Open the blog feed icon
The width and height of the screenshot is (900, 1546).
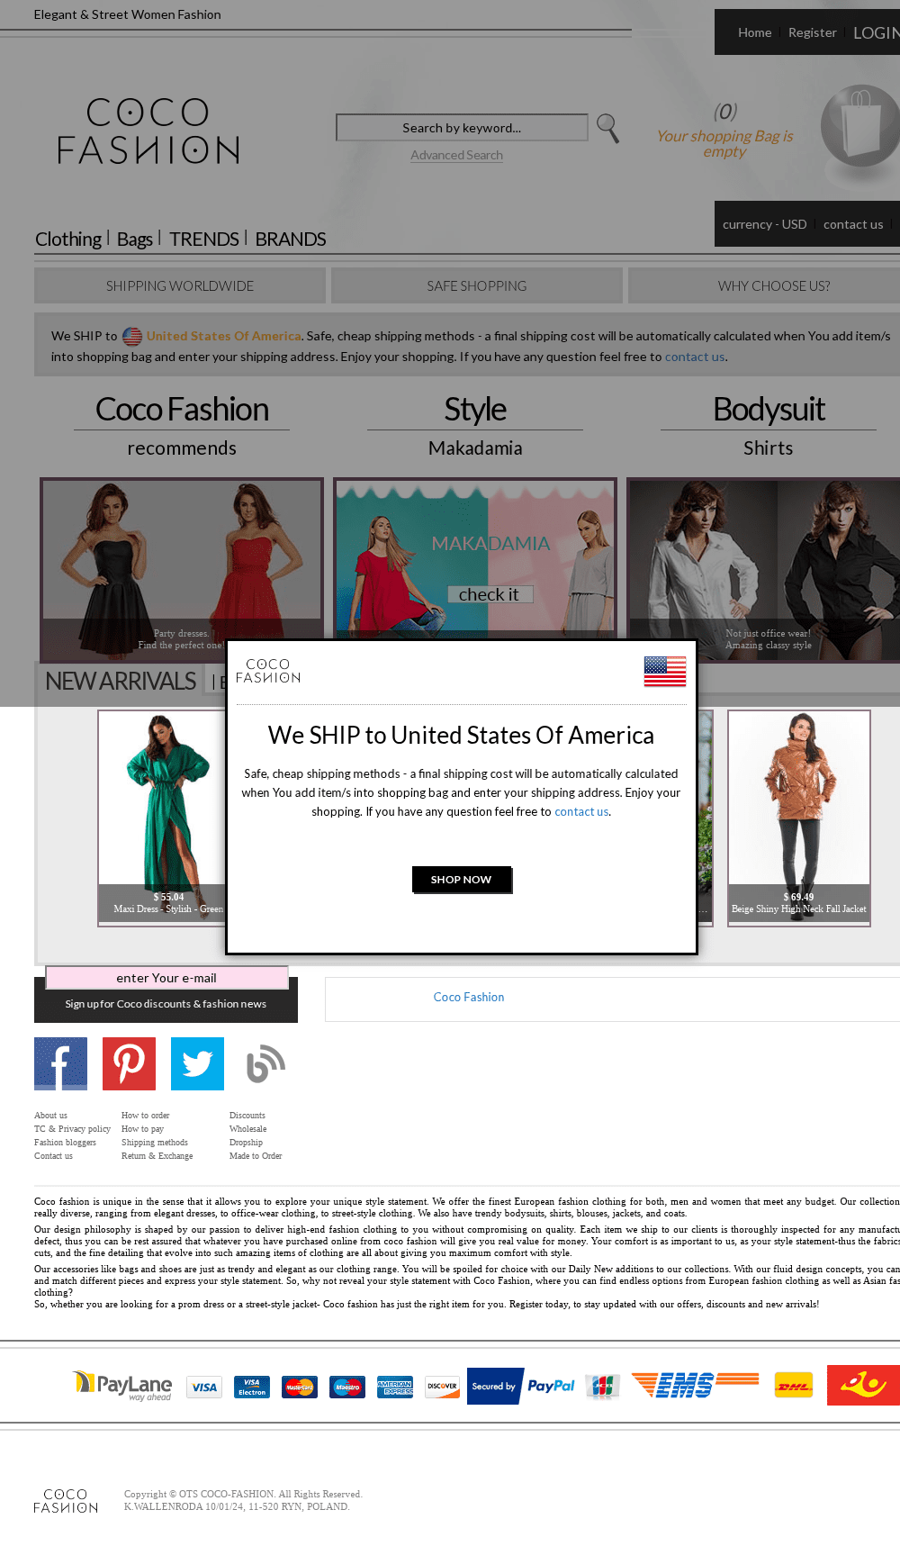tap(265, 1063)
